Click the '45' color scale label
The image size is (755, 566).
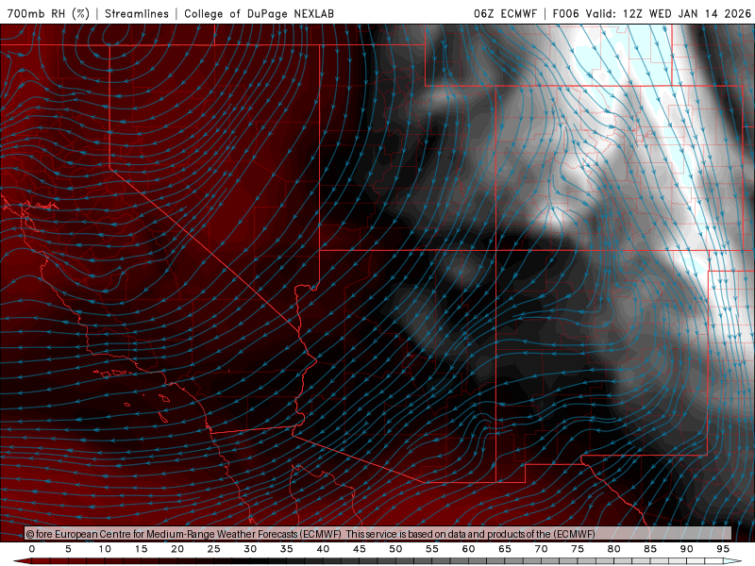coord(360,549)
